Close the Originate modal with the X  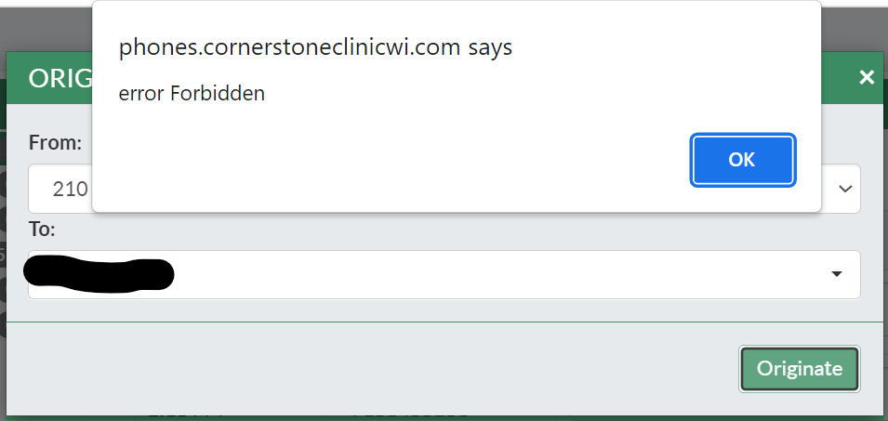(x=867, y=77)
